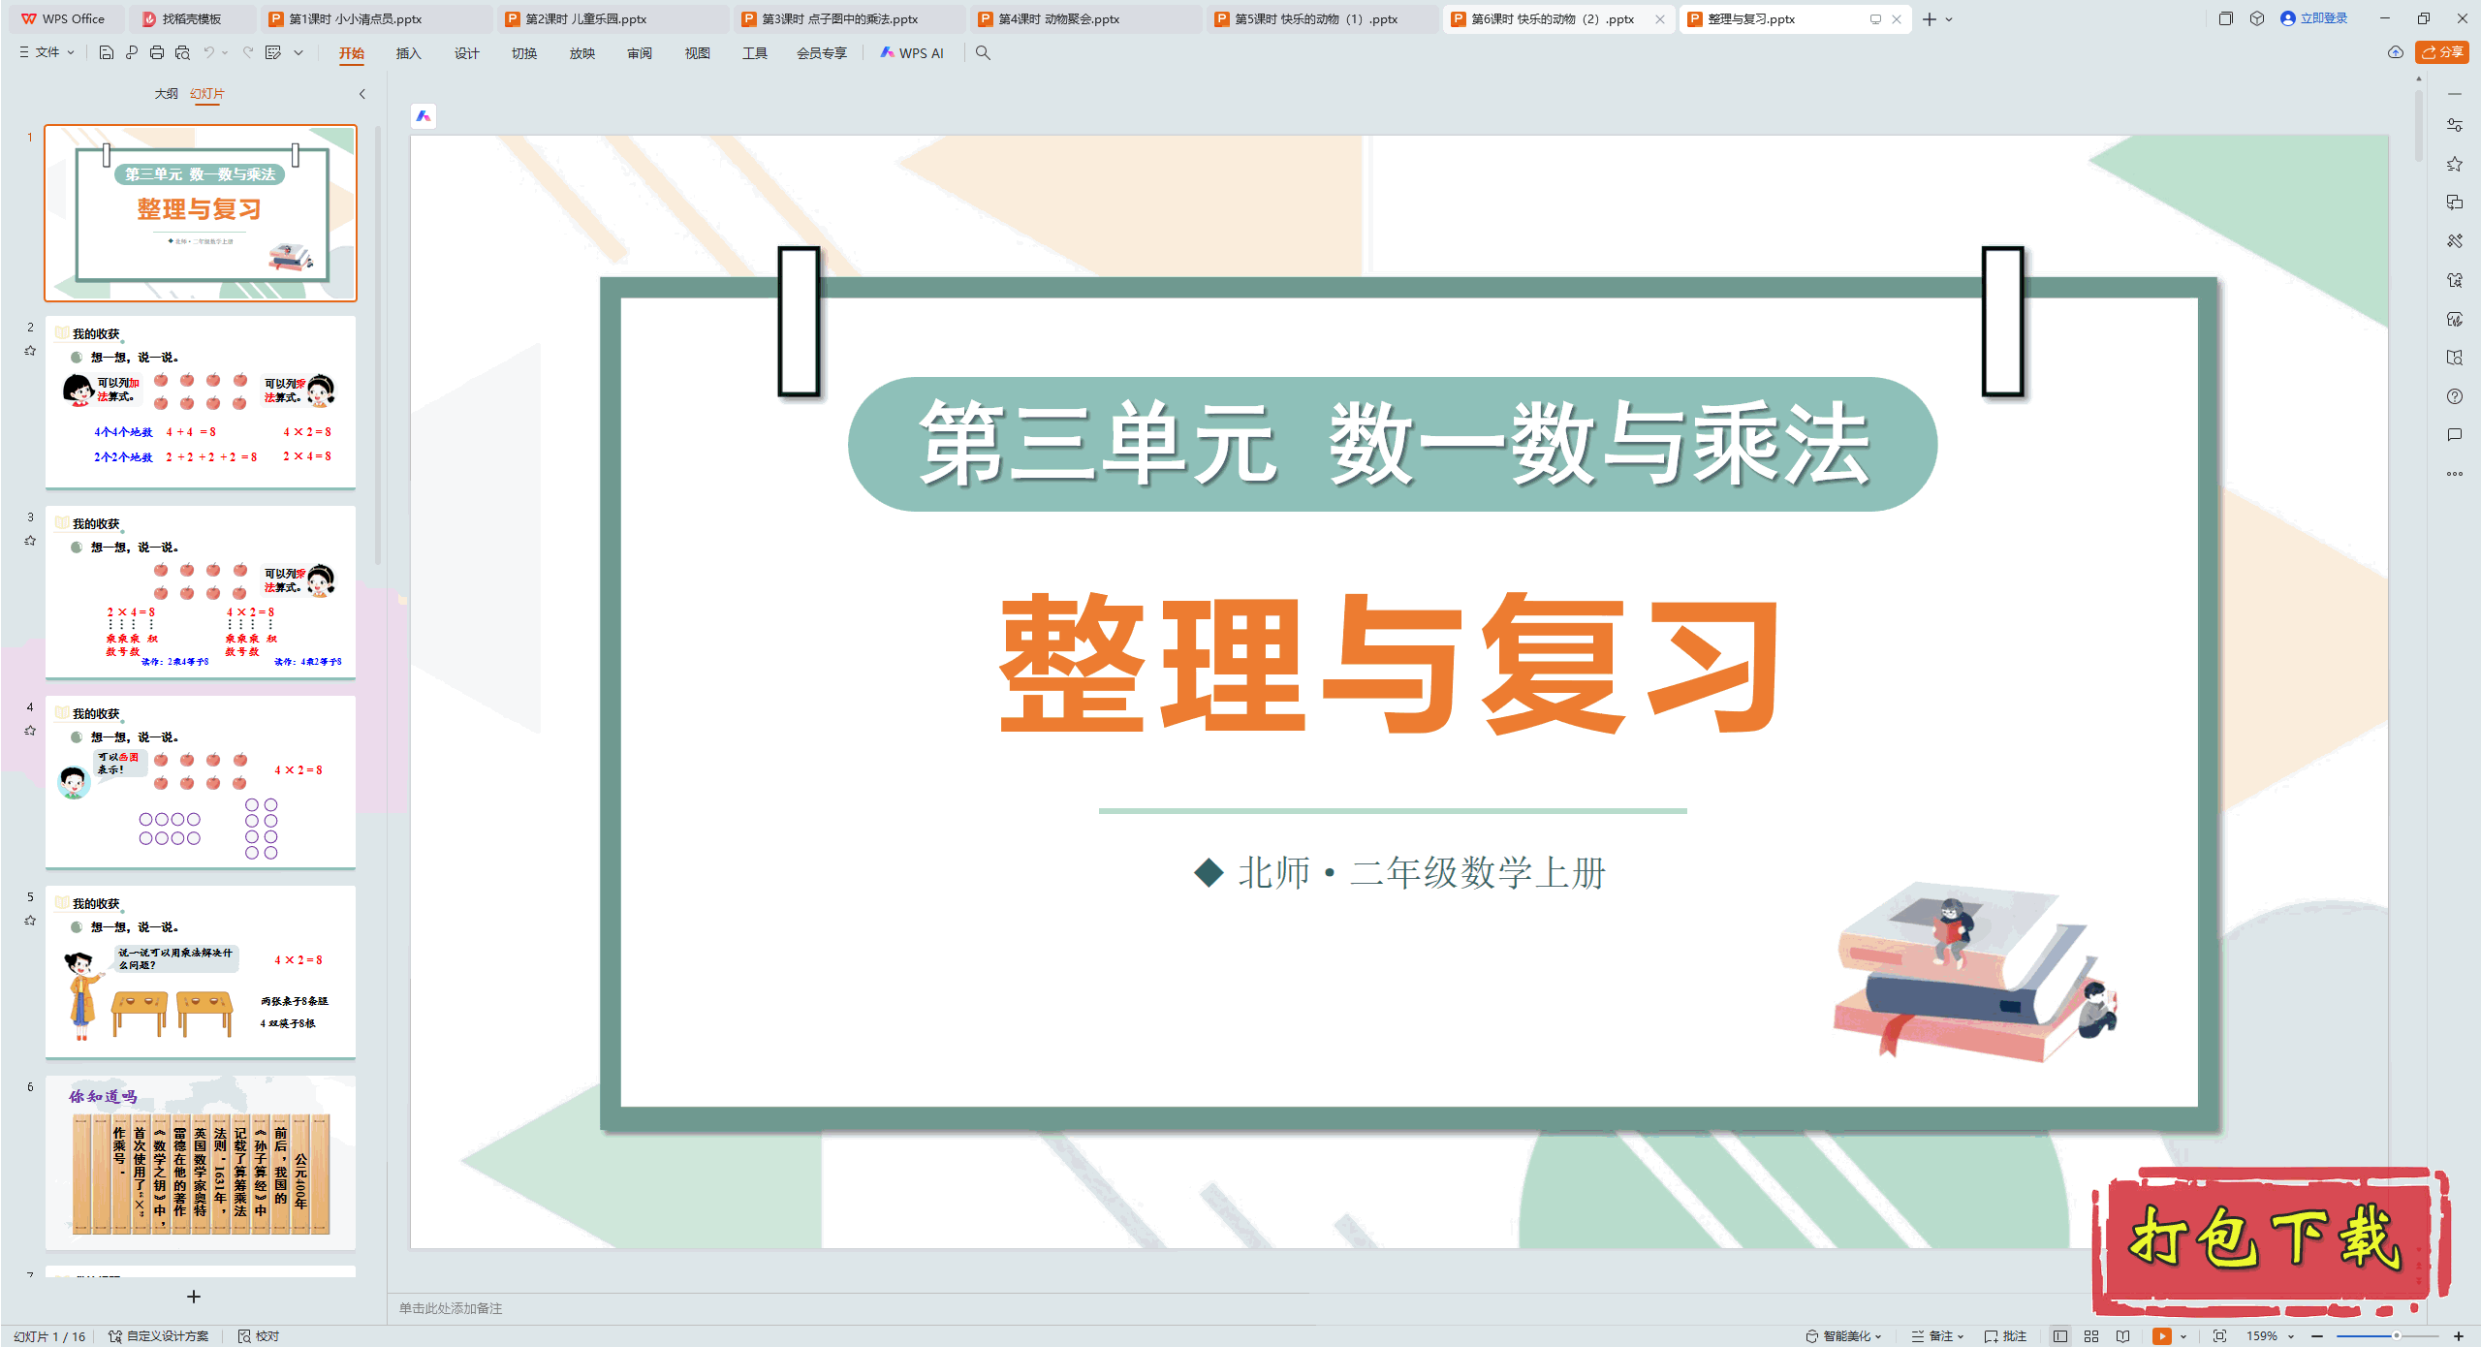This screenshot has height=1347, width=2481.
Task: Toggle normal view in status bar
Action: (x=2060, y=1335)
